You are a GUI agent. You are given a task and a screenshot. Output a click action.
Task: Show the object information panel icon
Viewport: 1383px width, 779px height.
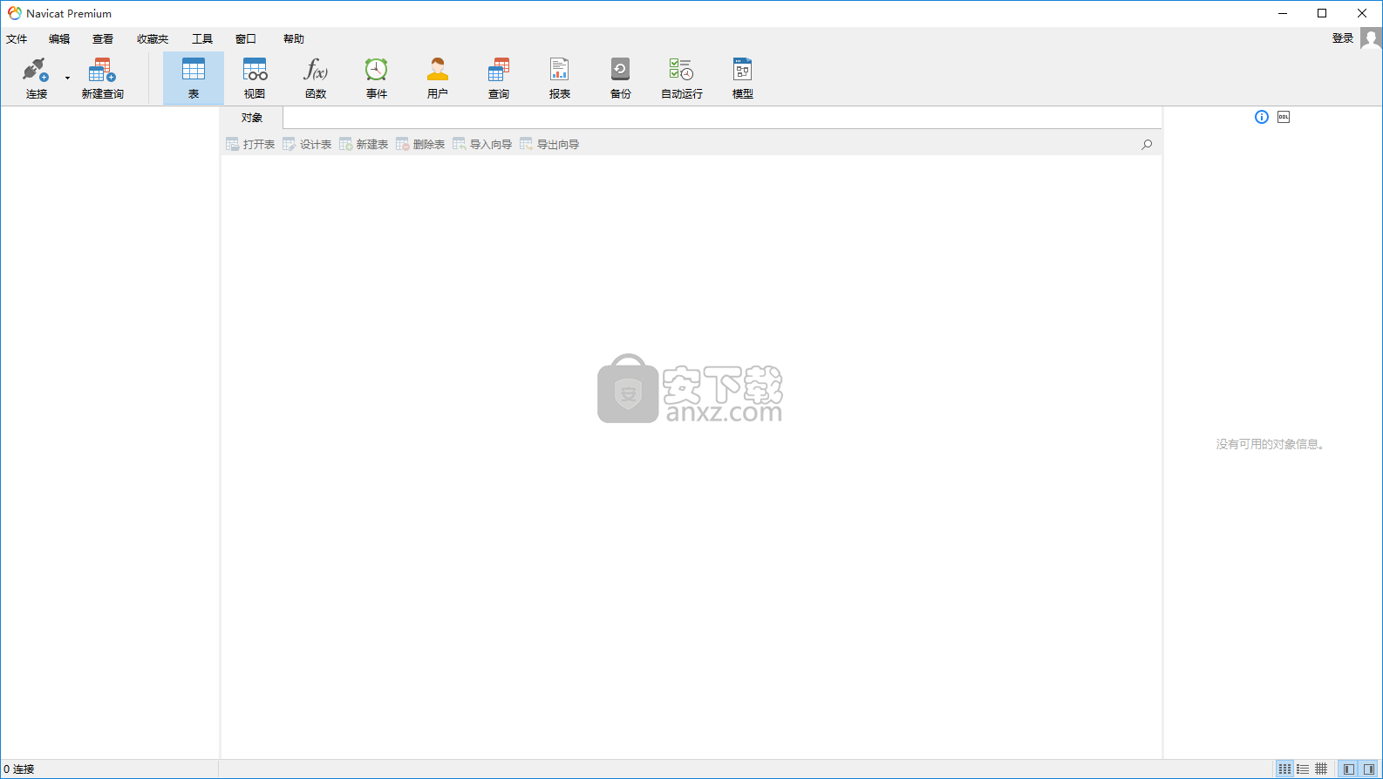(x=1262, y=117)
